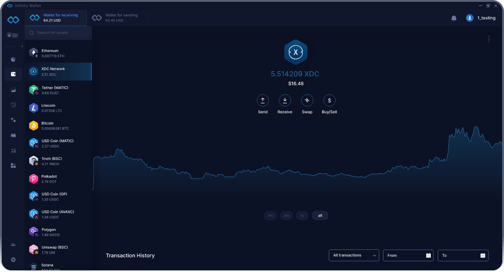
Task: Select Litecoin in the asset list
Action: point(58,108)
